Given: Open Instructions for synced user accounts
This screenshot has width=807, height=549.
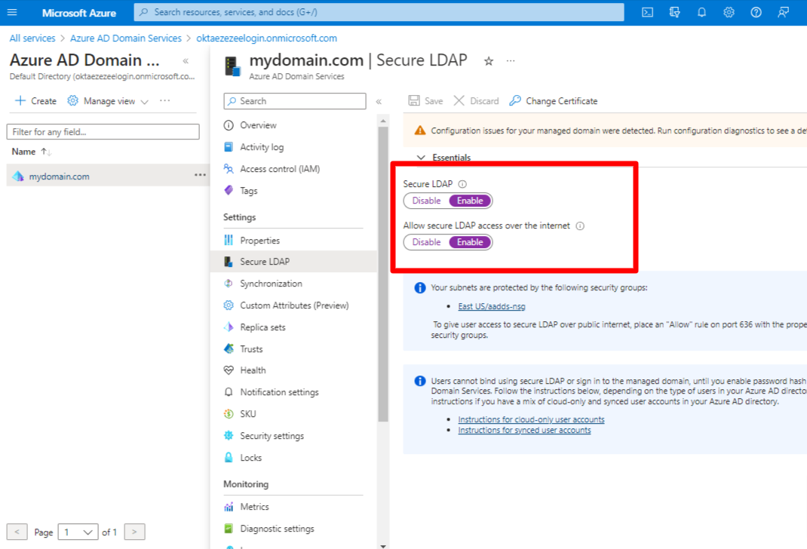Looking at the screenshot, I should (x=524, y=430).
